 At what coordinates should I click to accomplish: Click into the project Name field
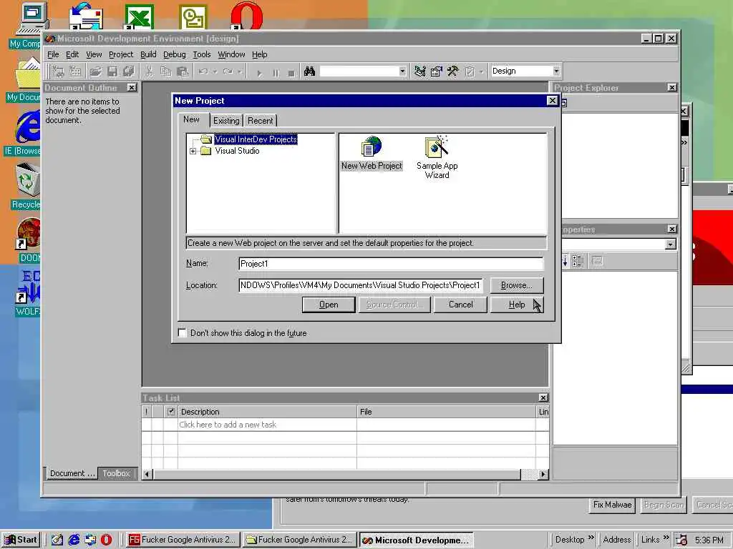pyautogui.click(x=391, y=263)
